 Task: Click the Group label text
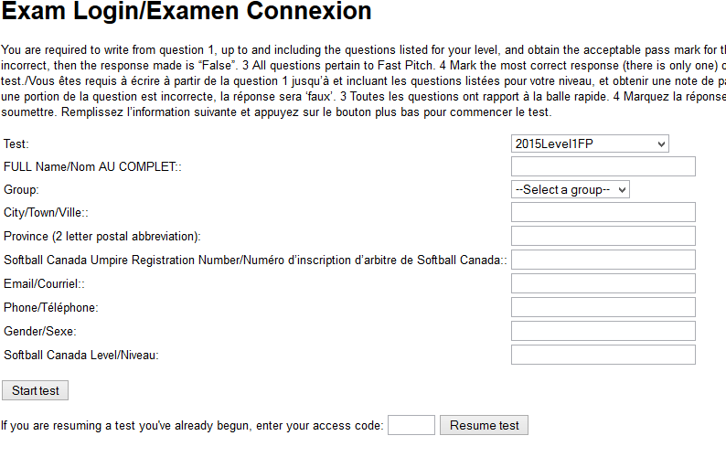(21, 190)
